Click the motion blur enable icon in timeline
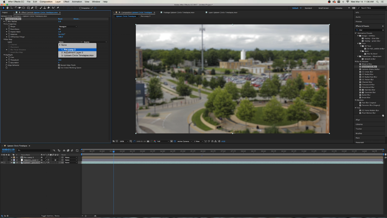The image size is (387, 218). coord(72,150)
